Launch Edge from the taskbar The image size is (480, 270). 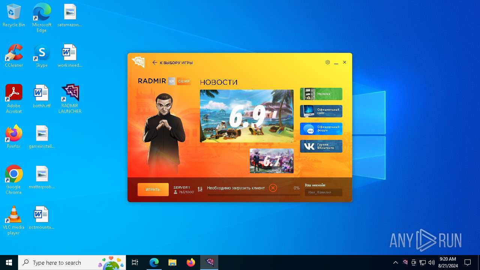pos(154,262)
